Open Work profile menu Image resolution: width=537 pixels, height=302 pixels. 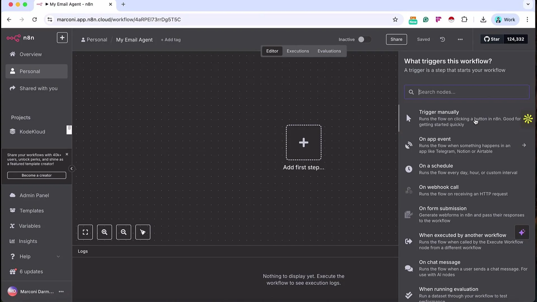point(505,20)
